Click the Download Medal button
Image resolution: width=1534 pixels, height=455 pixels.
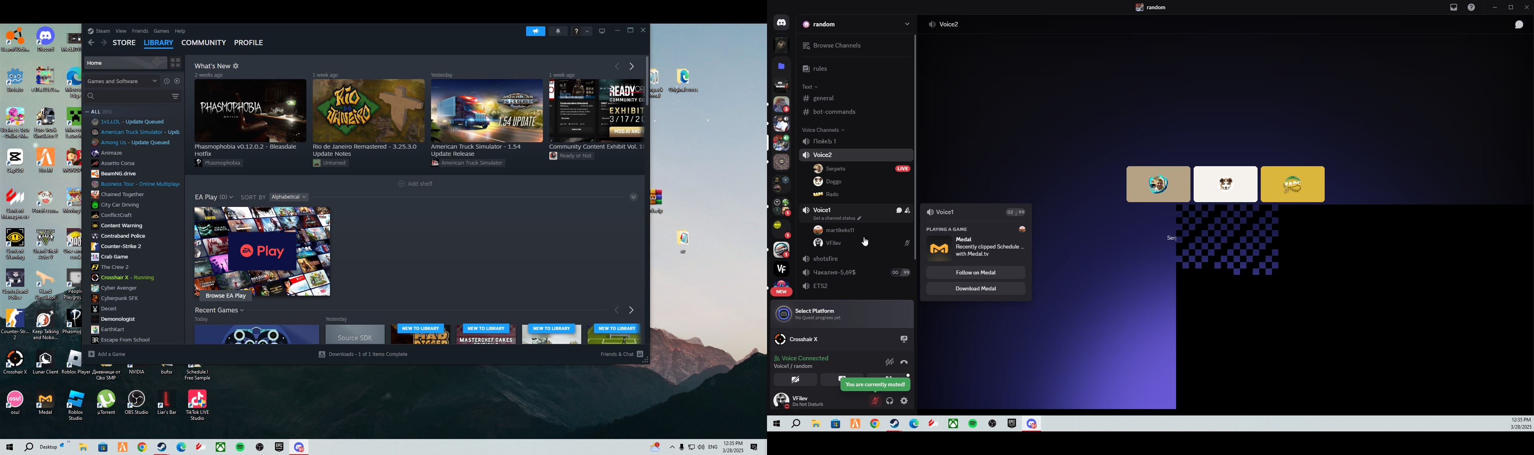[976, 289]
